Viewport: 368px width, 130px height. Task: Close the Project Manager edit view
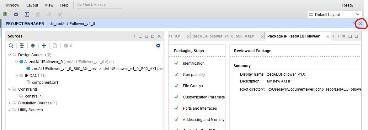(360, 23)
